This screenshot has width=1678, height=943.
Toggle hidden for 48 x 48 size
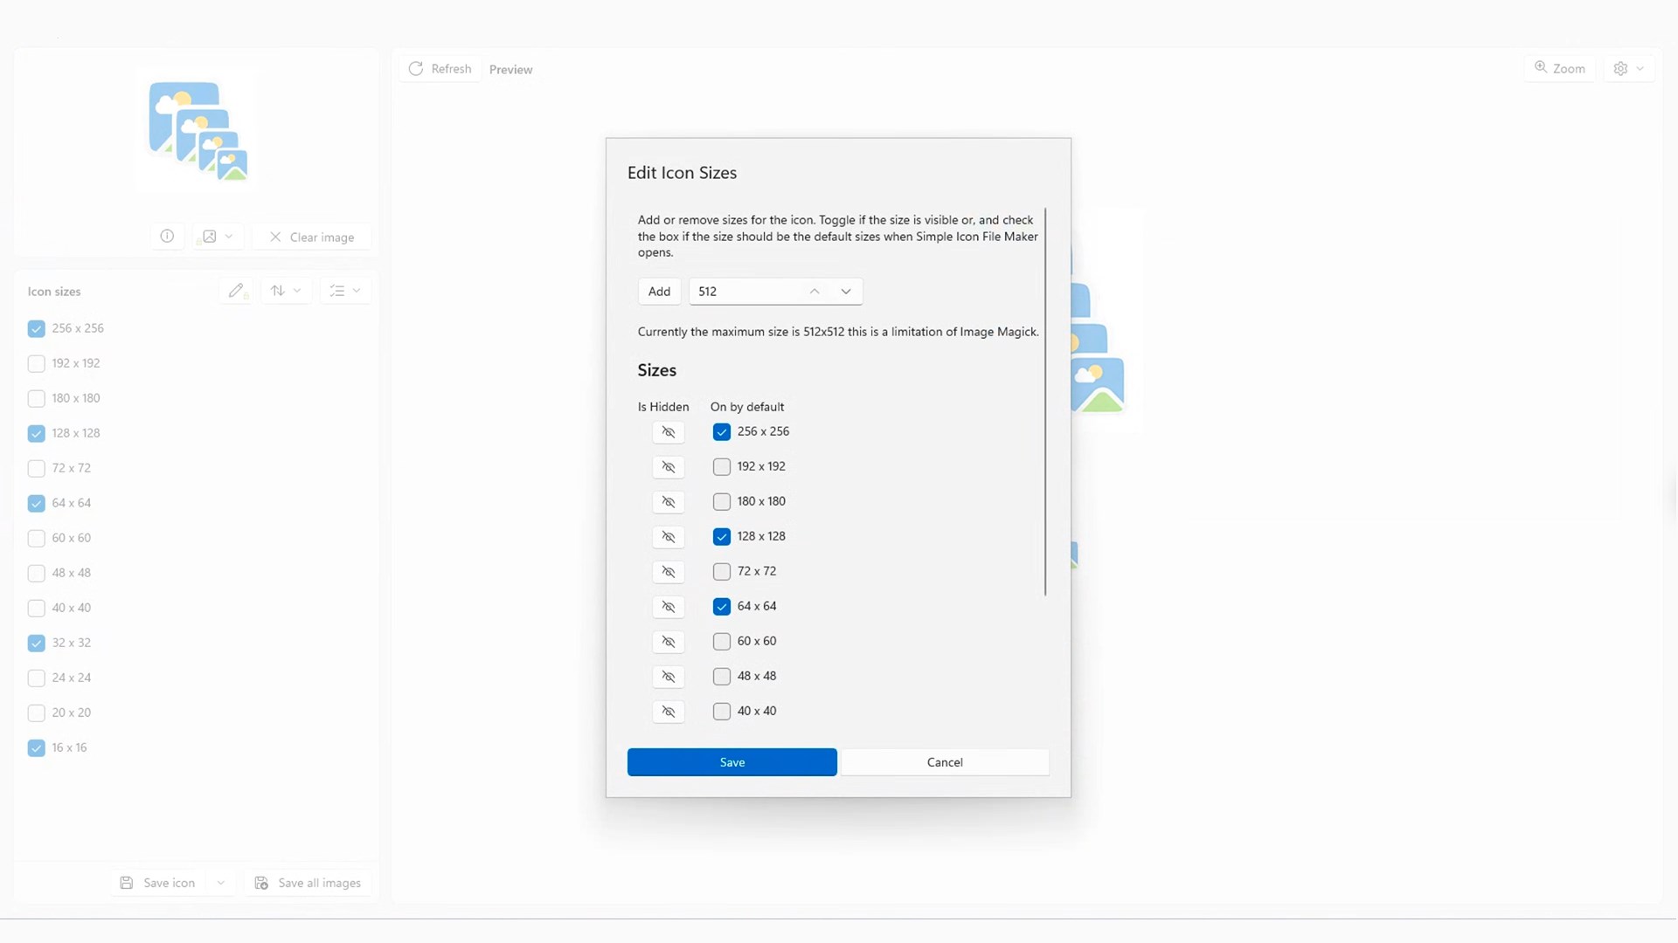point(669,677)
